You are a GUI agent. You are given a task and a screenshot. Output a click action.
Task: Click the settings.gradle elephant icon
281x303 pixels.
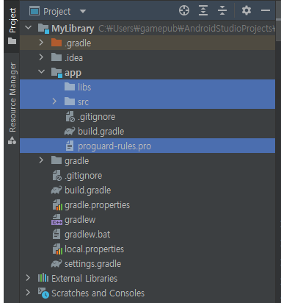[56, 264]
